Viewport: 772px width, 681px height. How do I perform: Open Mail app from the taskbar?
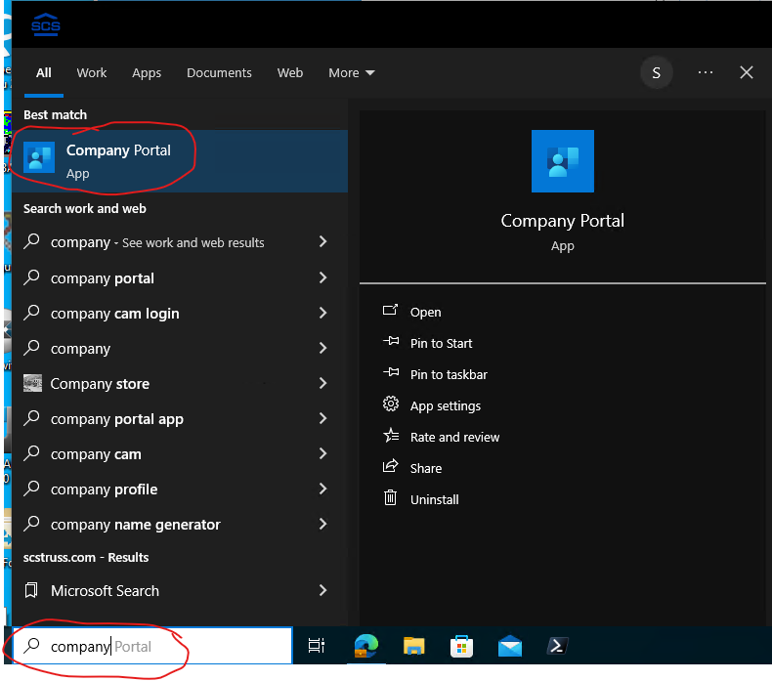tap(509, 646)
